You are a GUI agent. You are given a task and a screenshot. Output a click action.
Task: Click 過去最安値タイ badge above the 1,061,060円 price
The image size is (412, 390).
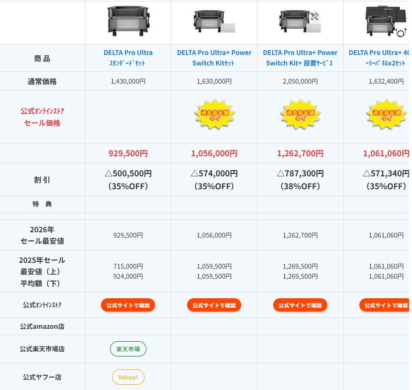click(386, 115)
